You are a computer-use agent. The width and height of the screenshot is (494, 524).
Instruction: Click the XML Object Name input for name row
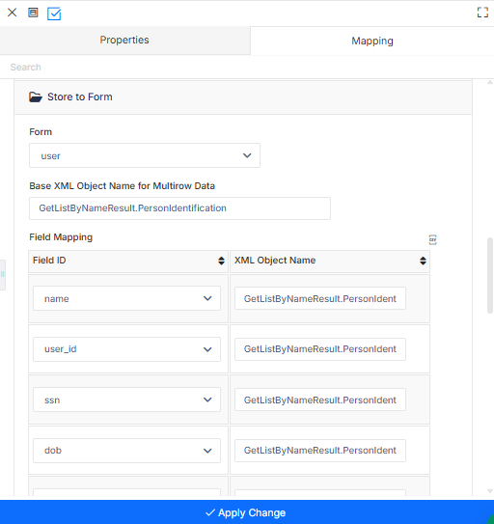320,298
